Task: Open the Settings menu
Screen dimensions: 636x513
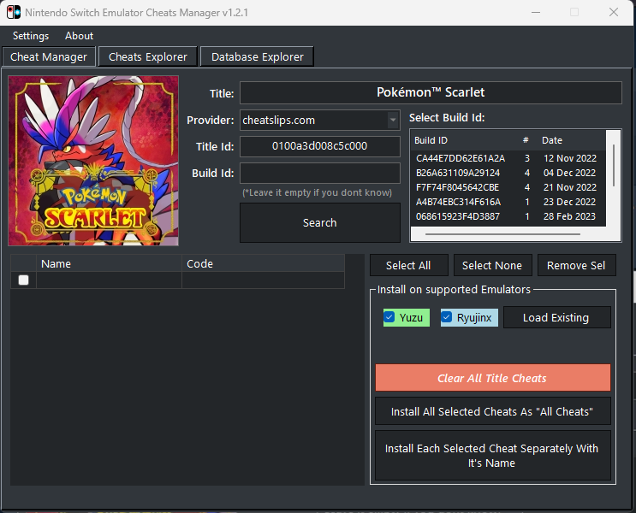Action: tap(31, 36)
